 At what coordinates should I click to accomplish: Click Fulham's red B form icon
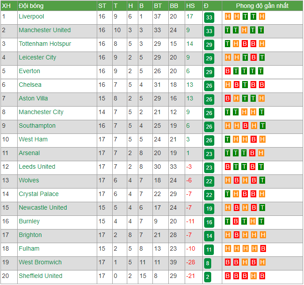pos(263,249)
